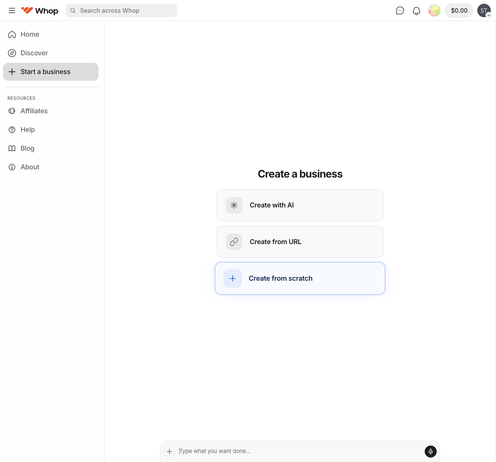Open the Help page link
This screenshot has width=496, height=462.
(51, 130)
